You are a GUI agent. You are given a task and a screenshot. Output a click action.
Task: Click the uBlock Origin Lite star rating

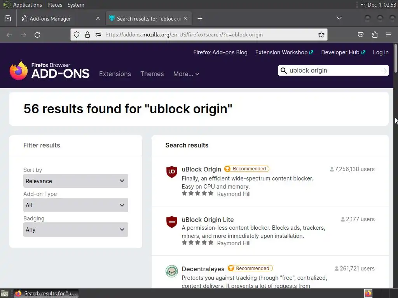tap(197, 243)
